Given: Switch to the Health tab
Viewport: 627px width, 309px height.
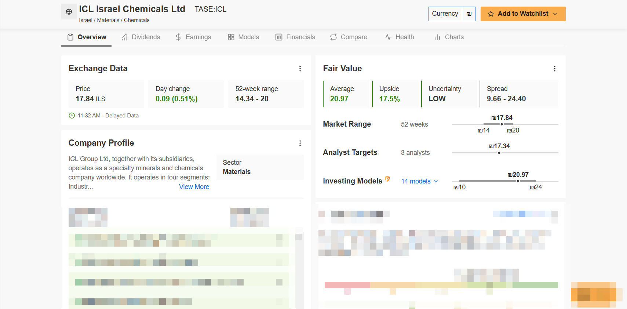Looking at the screenshot, I should (x=400, y=37).
